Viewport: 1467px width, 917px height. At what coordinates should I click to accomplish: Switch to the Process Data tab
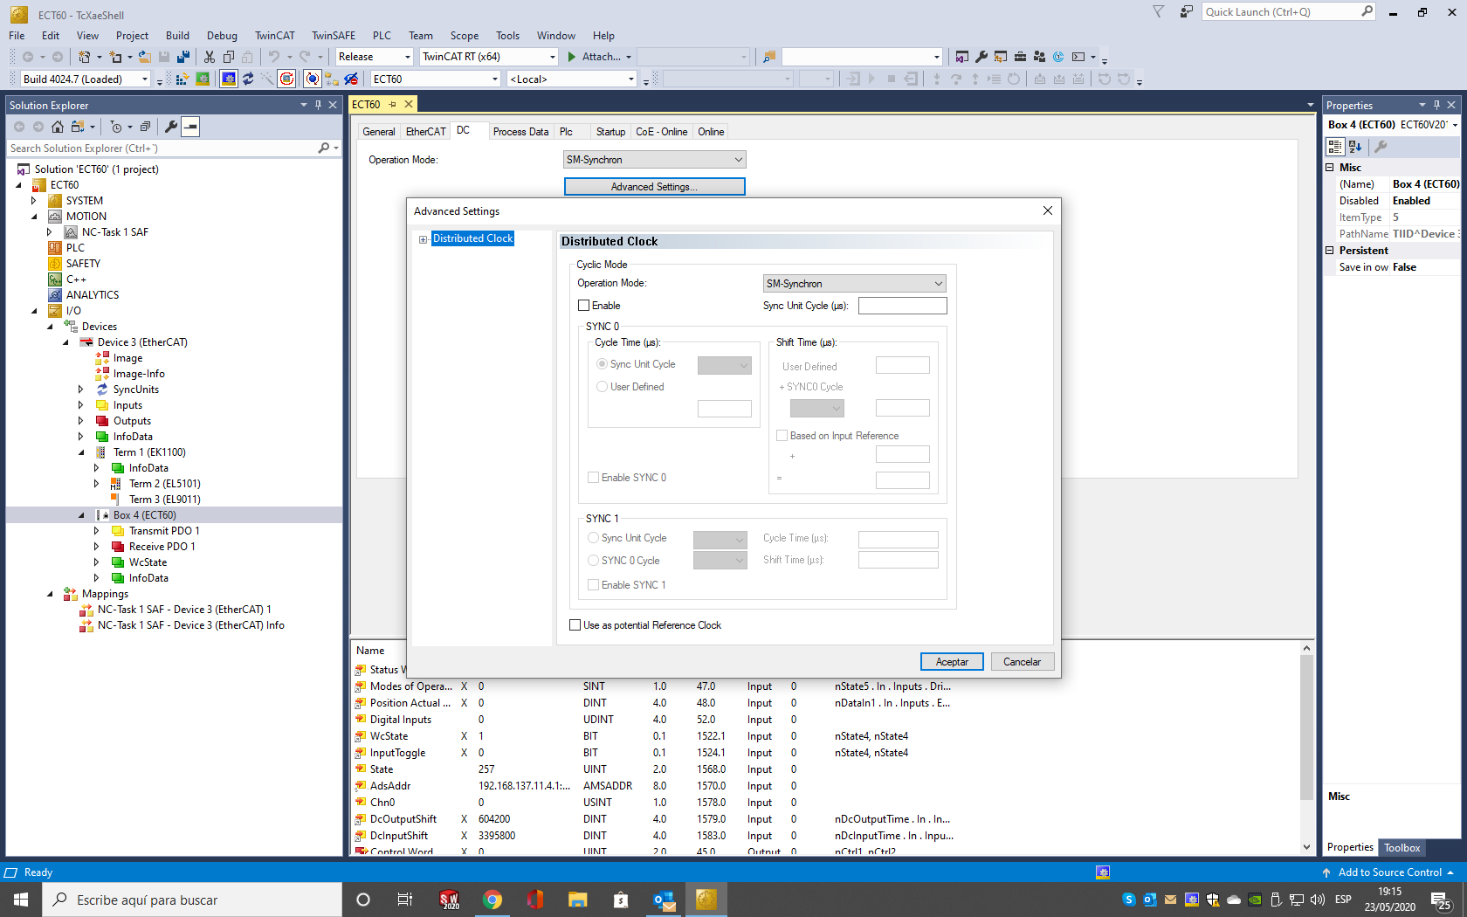520,132
